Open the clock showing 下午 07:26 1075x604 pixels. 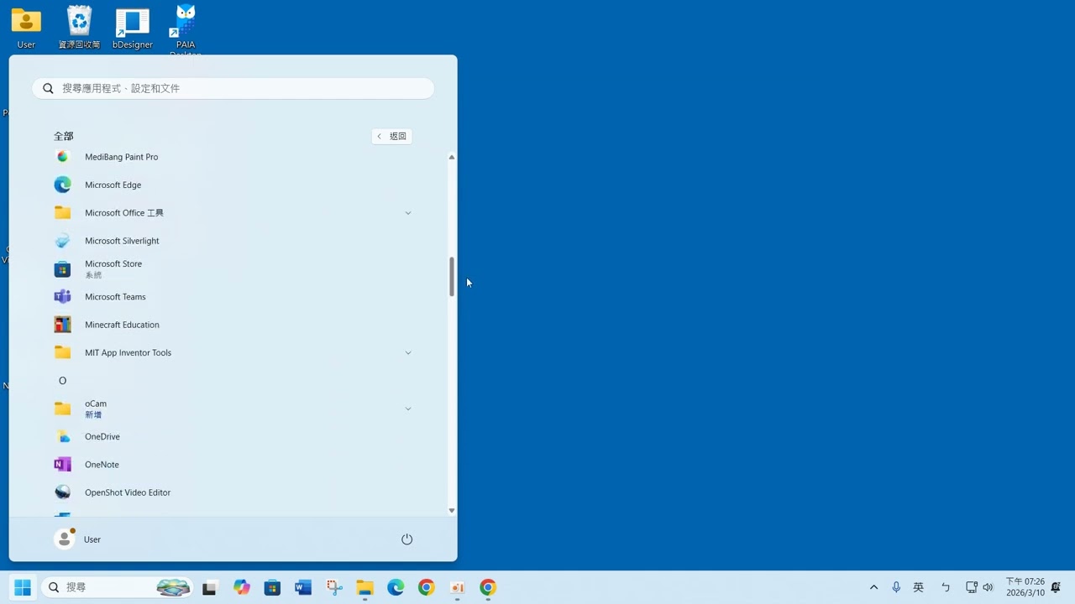pyautogui.click(x=1025, y=587)
